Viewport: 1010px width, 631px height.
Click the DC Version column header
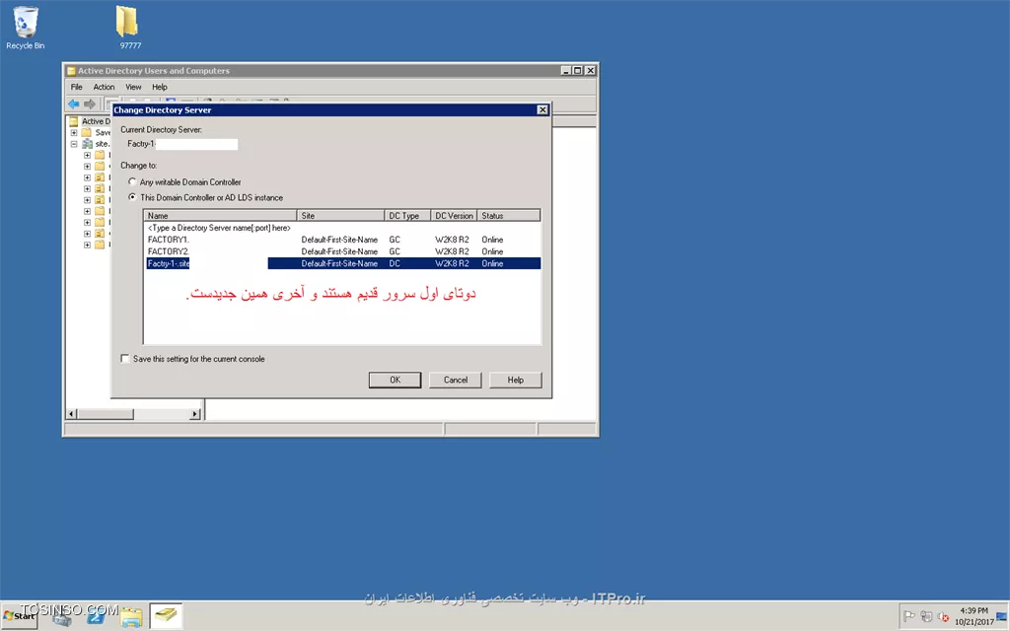click(x=454, y=216)
